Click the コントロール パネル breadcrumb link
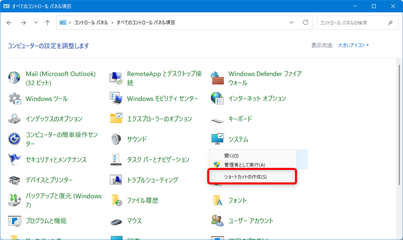This screenshot has width=403, height=240. click(x=90, y=23)
